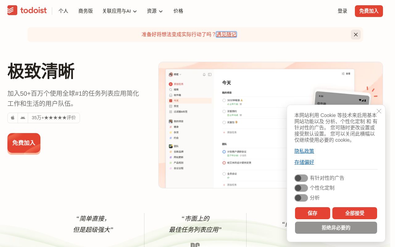Close the cookie consent popup

[x=379, y=111]
